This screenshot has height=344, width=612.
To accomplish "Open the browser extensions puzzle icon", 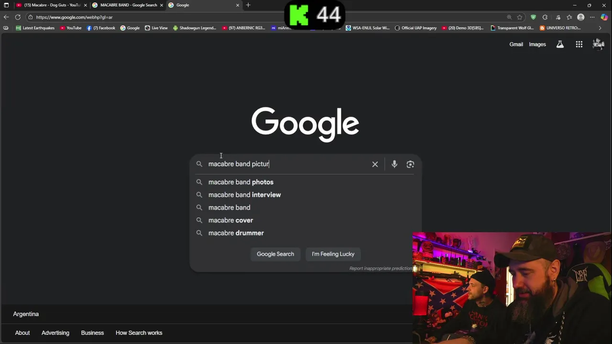I will [x=545, y=17].
